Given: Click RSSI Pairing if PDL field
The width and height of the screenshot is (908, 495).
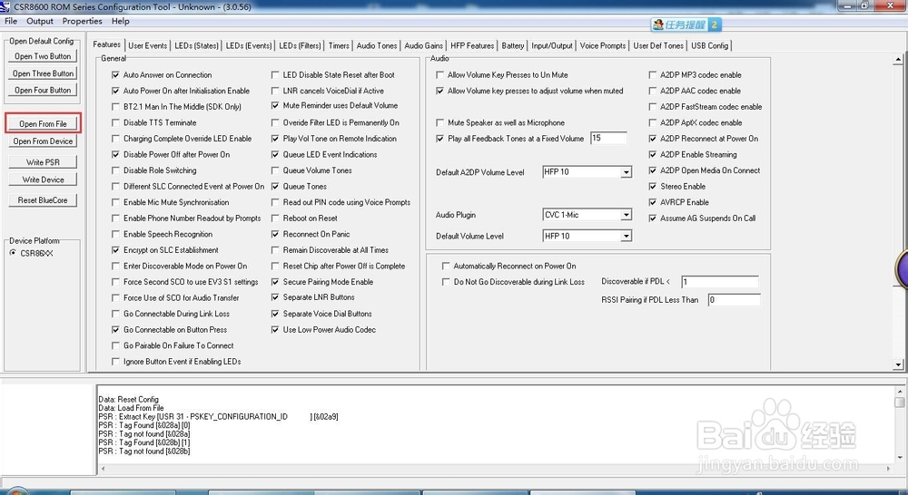Looking at the screenshot, I should click(735, 300).
